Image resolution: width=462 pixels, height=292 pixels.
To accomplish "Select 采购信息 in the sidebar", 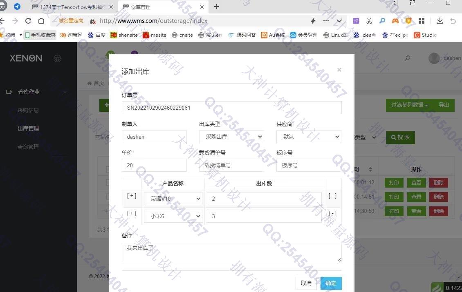I will click(x=28, y=110).
